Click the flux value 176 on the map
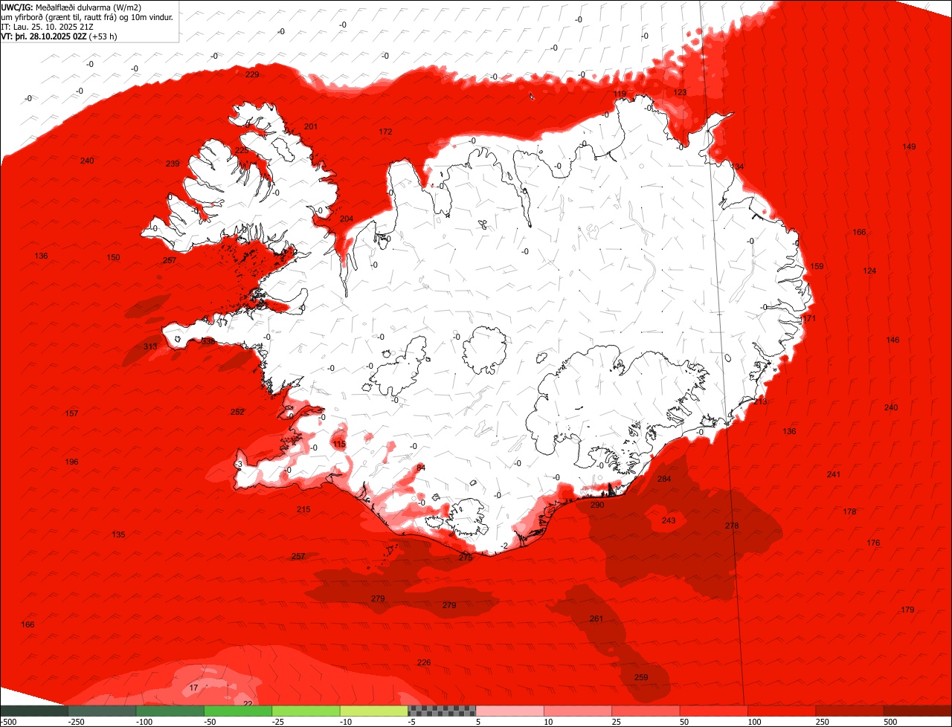952x727 pixels. [873, 543]
